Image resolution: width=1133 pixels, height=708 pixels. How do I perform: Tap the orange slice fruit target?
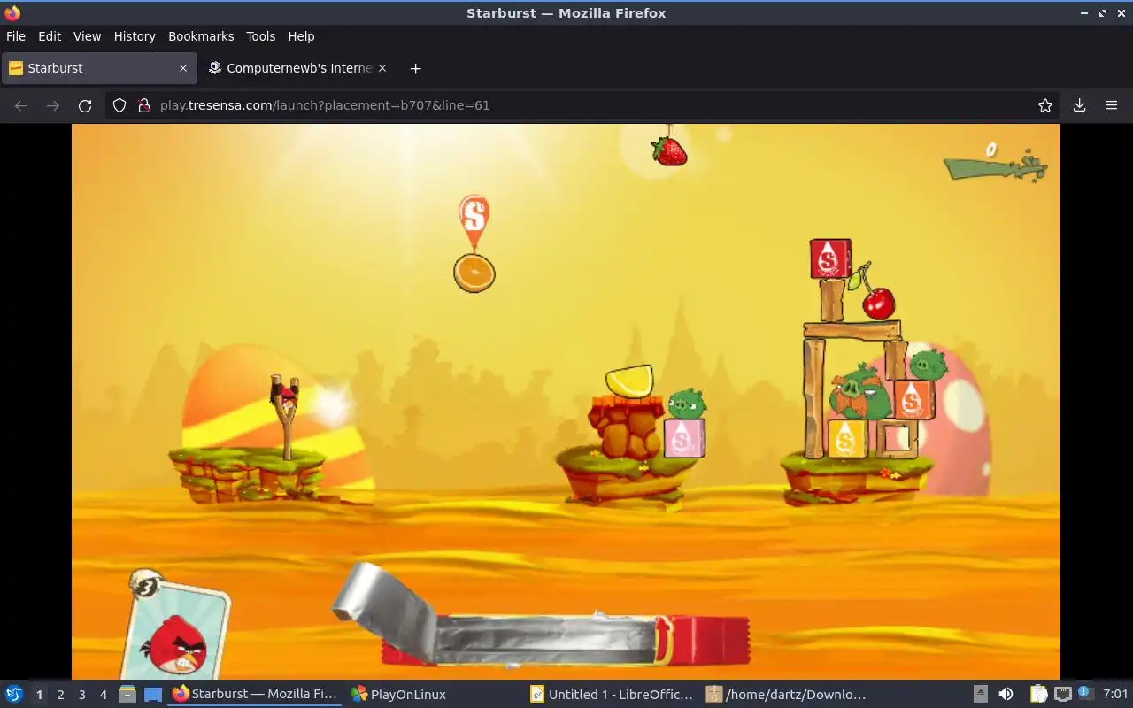pyautogui.click(x=474, y=273)
